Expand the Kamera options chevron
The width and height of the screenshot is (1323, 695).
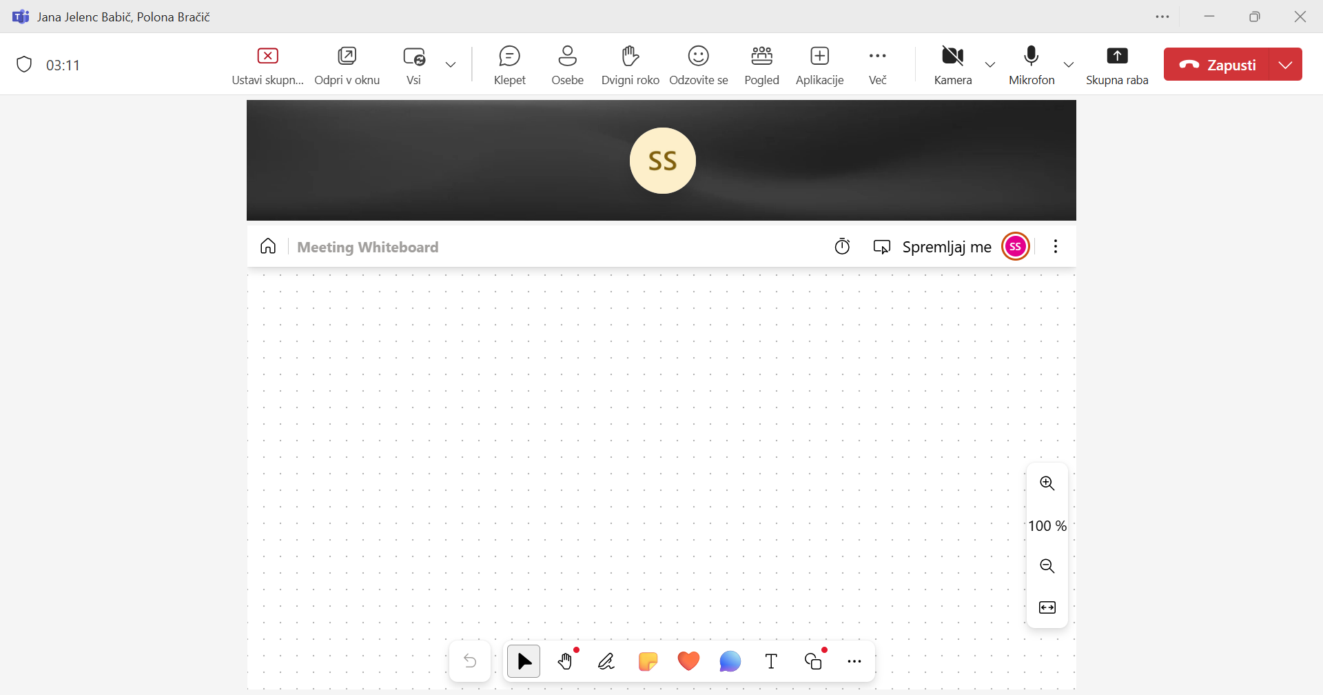pos(990,65)
